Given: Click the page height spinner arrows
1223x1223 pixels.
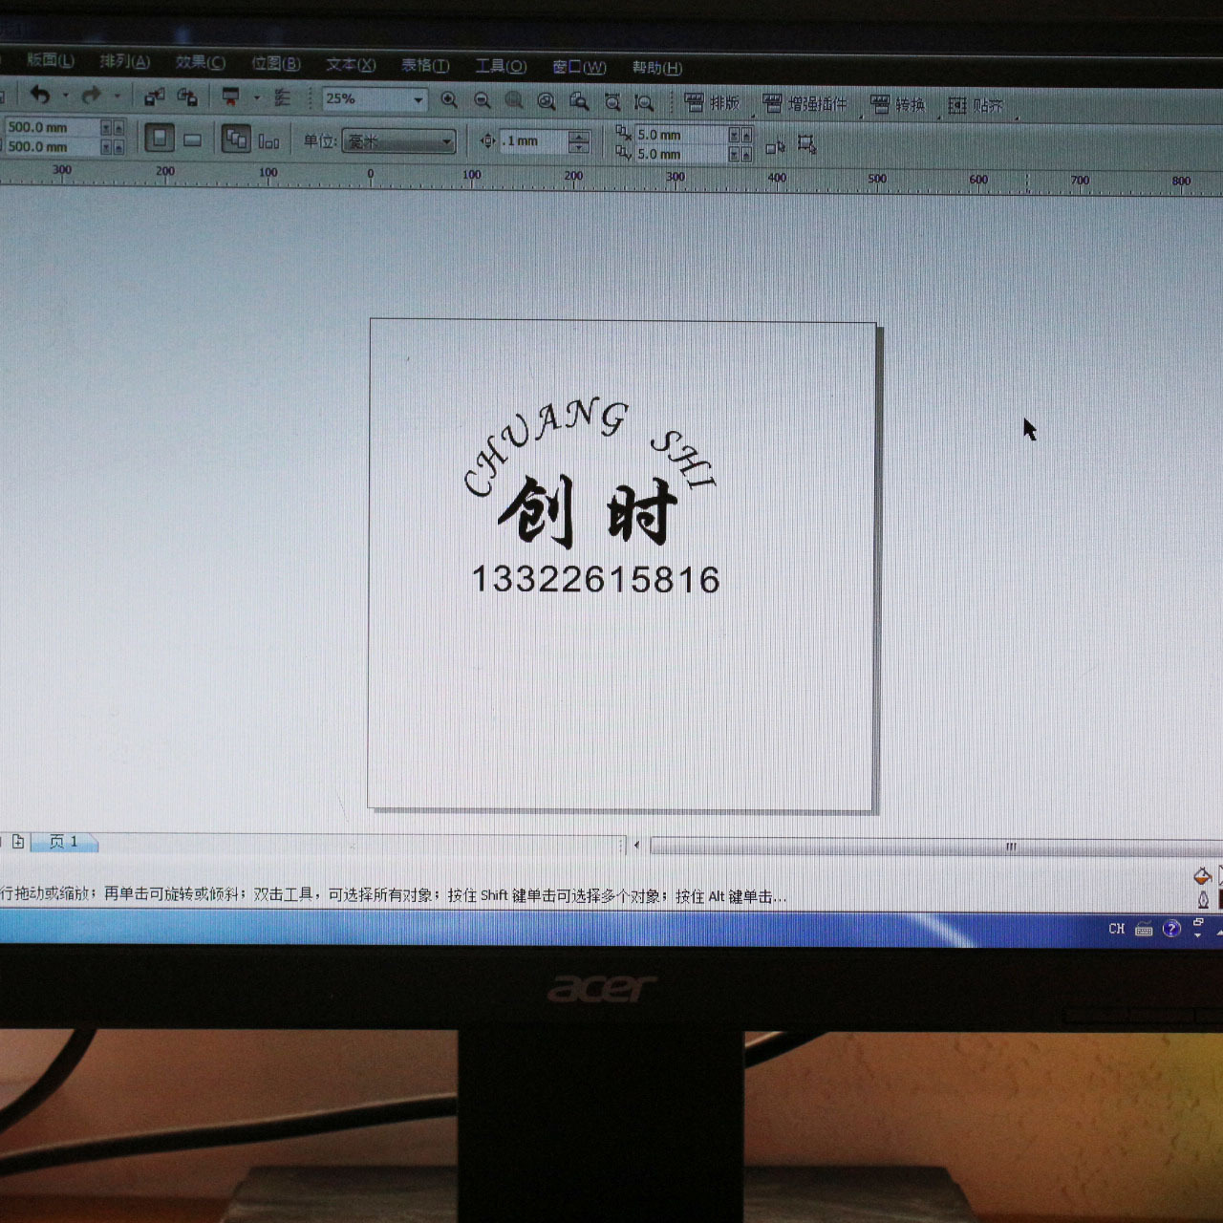Looking at the screenshot, I should [x=112, y=146].
